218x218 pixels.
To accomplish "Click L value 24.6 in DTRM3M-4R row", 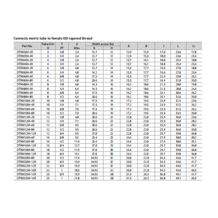I will coord(178,56).
